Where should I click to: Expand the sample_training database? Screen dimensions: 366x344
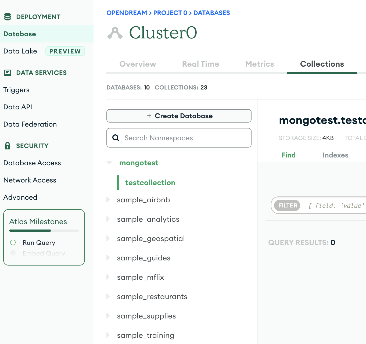click(x=108, y=335)
